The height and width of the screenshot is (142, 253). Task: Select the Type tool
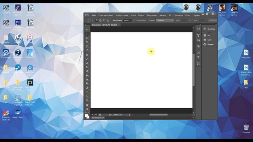click(87, 92)
